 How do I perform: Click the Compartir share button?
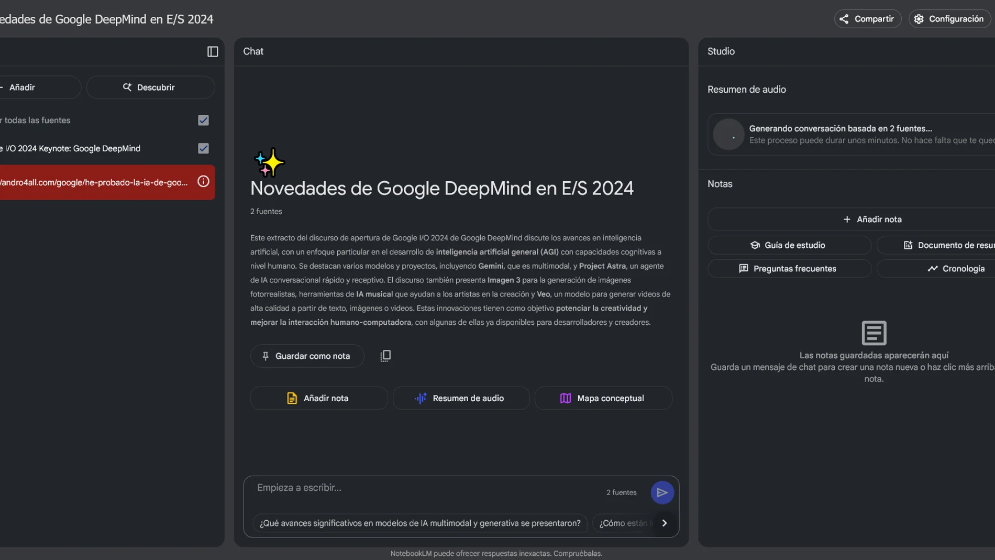tap(867, 19)
